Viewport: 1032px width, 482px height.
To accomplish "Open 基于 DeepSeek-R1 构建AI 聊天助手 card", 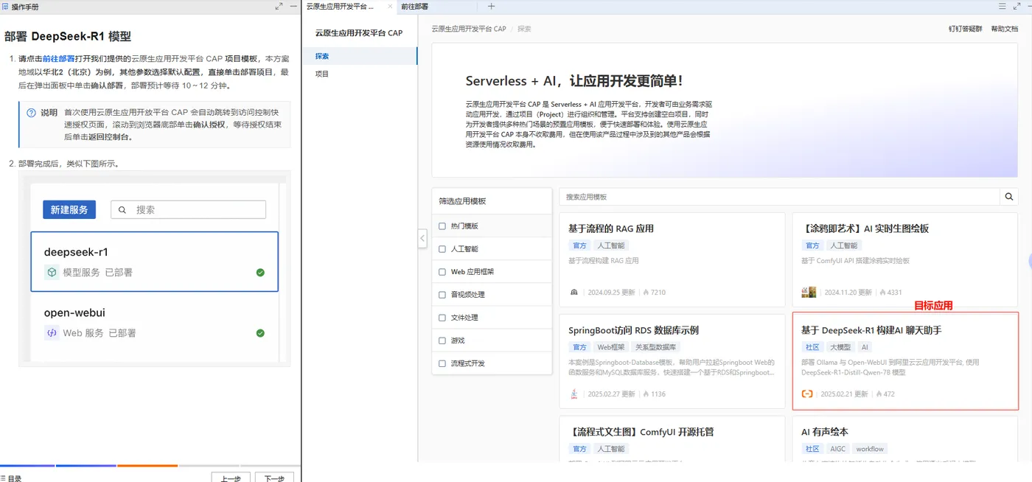I will click(x=905, y=361).
